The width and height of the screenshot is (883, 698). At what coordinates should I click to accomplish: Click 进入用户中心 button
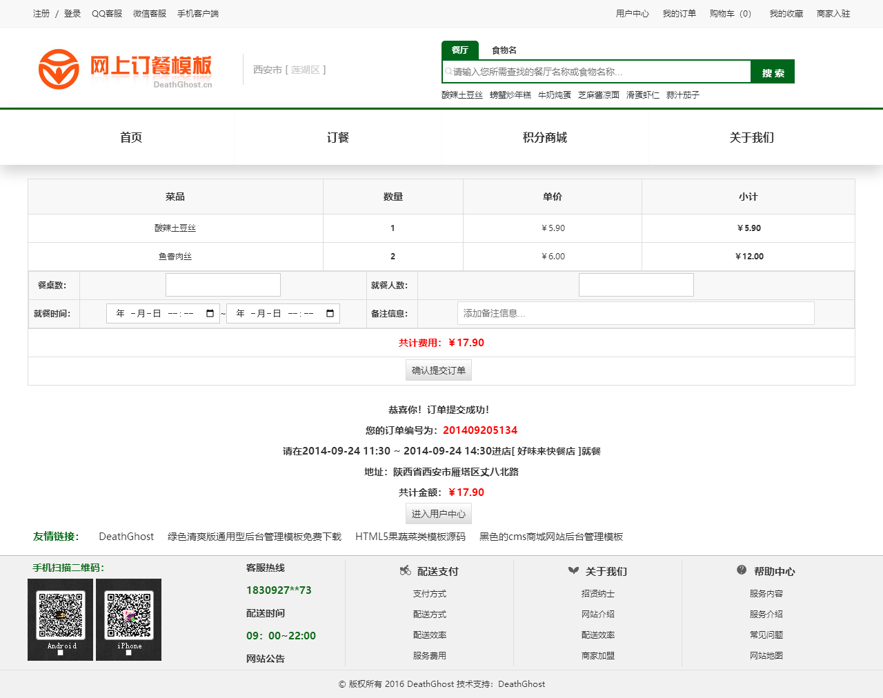click(x=439, y=514)
